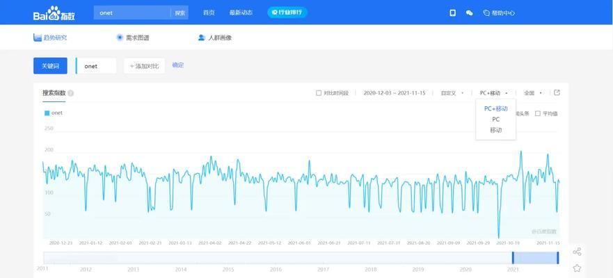This screenshot has height=278, width=613.
Task: Click the 2018 label on the year timeline
Action: click(x=371, y=270)
